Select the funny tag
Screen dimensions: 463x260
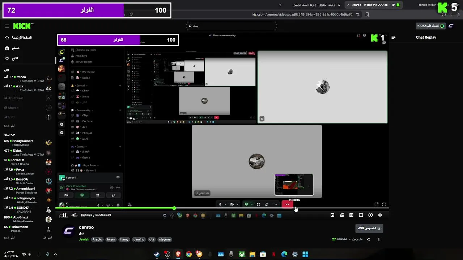coord(124,239)
